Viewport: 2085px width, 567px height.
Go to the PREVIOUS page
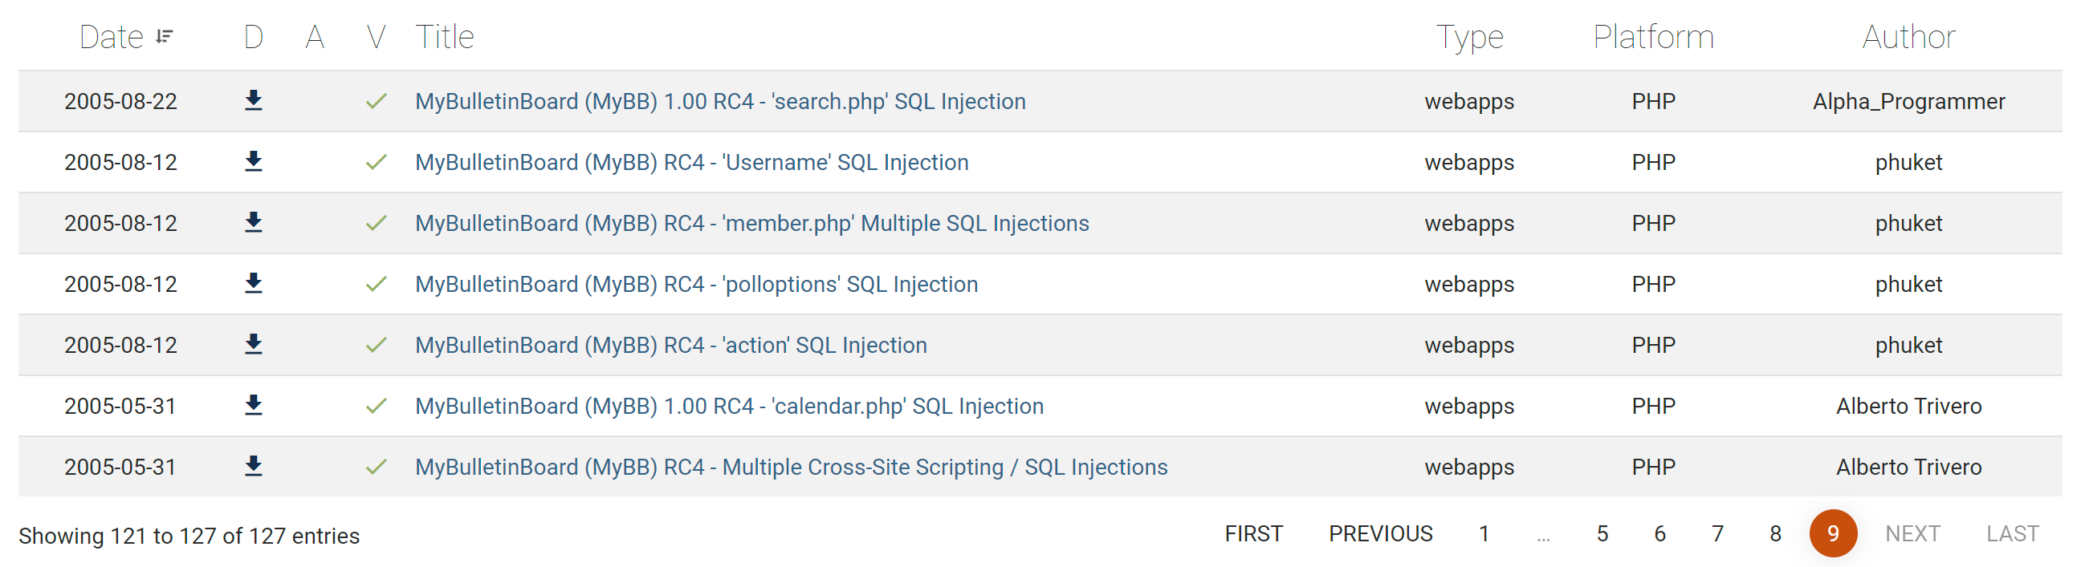[x=1380, y=534]
